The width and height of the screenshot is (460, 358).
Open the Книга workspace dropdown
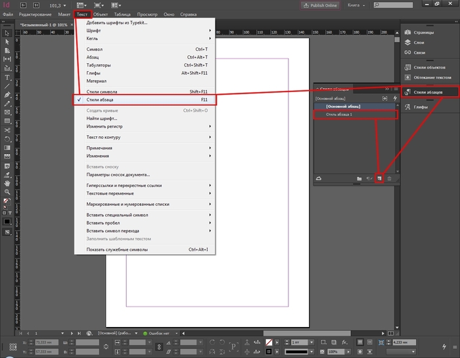(x=357, y=5)
